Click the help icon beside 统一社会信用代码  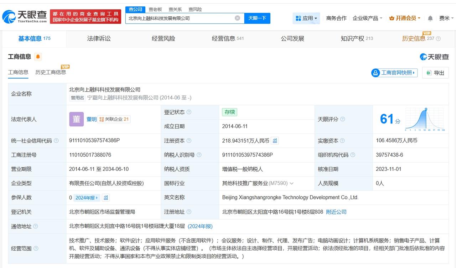coord(56,141)
